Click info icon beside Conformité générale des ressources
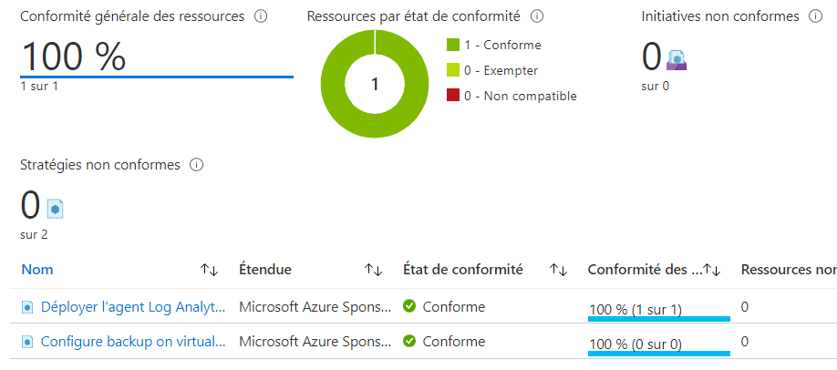This screenshot has width=837, height=370. tap(262, 16)
